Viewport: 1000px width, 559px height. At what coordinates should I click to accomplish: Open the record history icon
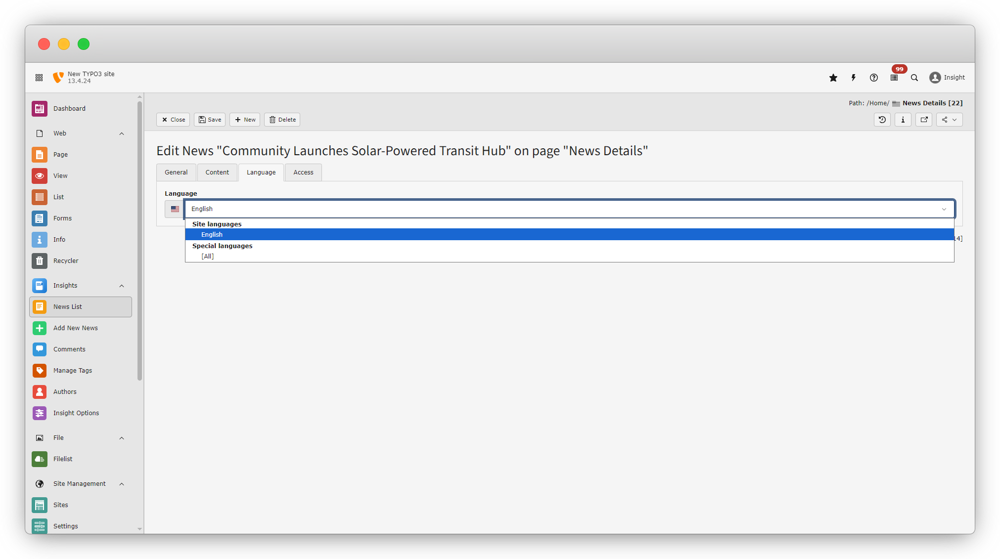pos(882,120)
